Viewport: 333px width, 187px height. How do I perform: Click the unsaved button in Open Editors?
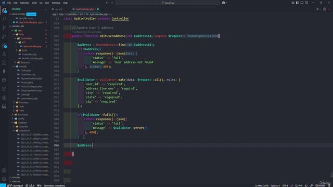tap(31, 14)
